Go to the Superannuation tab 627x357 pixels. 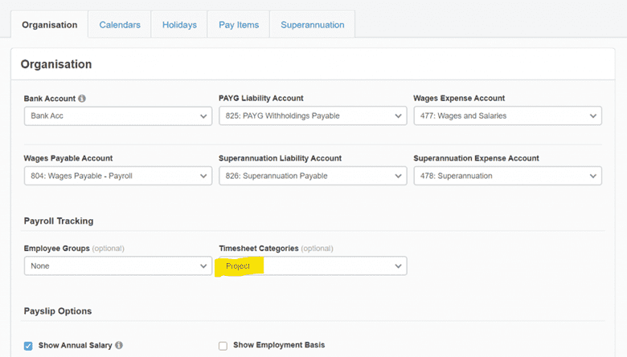(312, 25)
